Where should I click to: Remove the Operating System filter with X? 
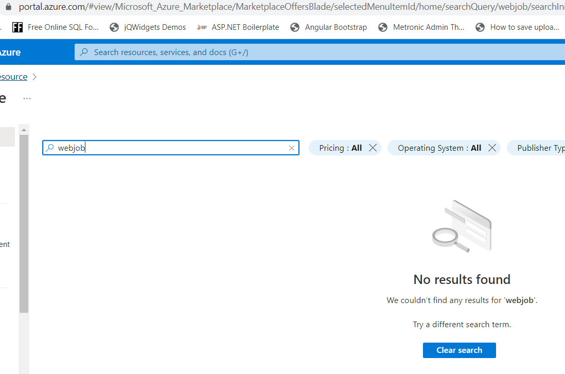click(492, 148)
